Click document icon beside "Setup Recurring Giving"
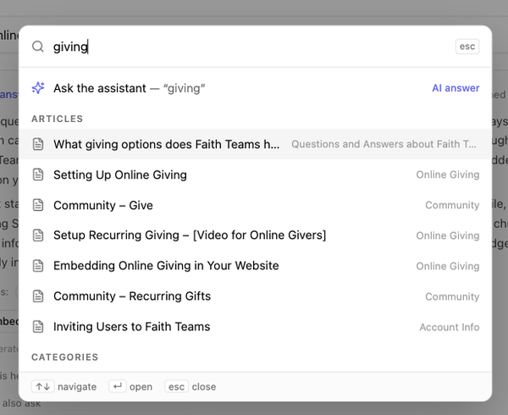 click(x=38, y=235)
